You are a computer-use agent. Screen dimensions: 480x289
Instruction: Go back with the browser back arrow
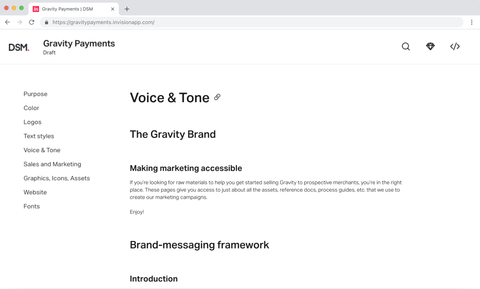tap(8, 22)
